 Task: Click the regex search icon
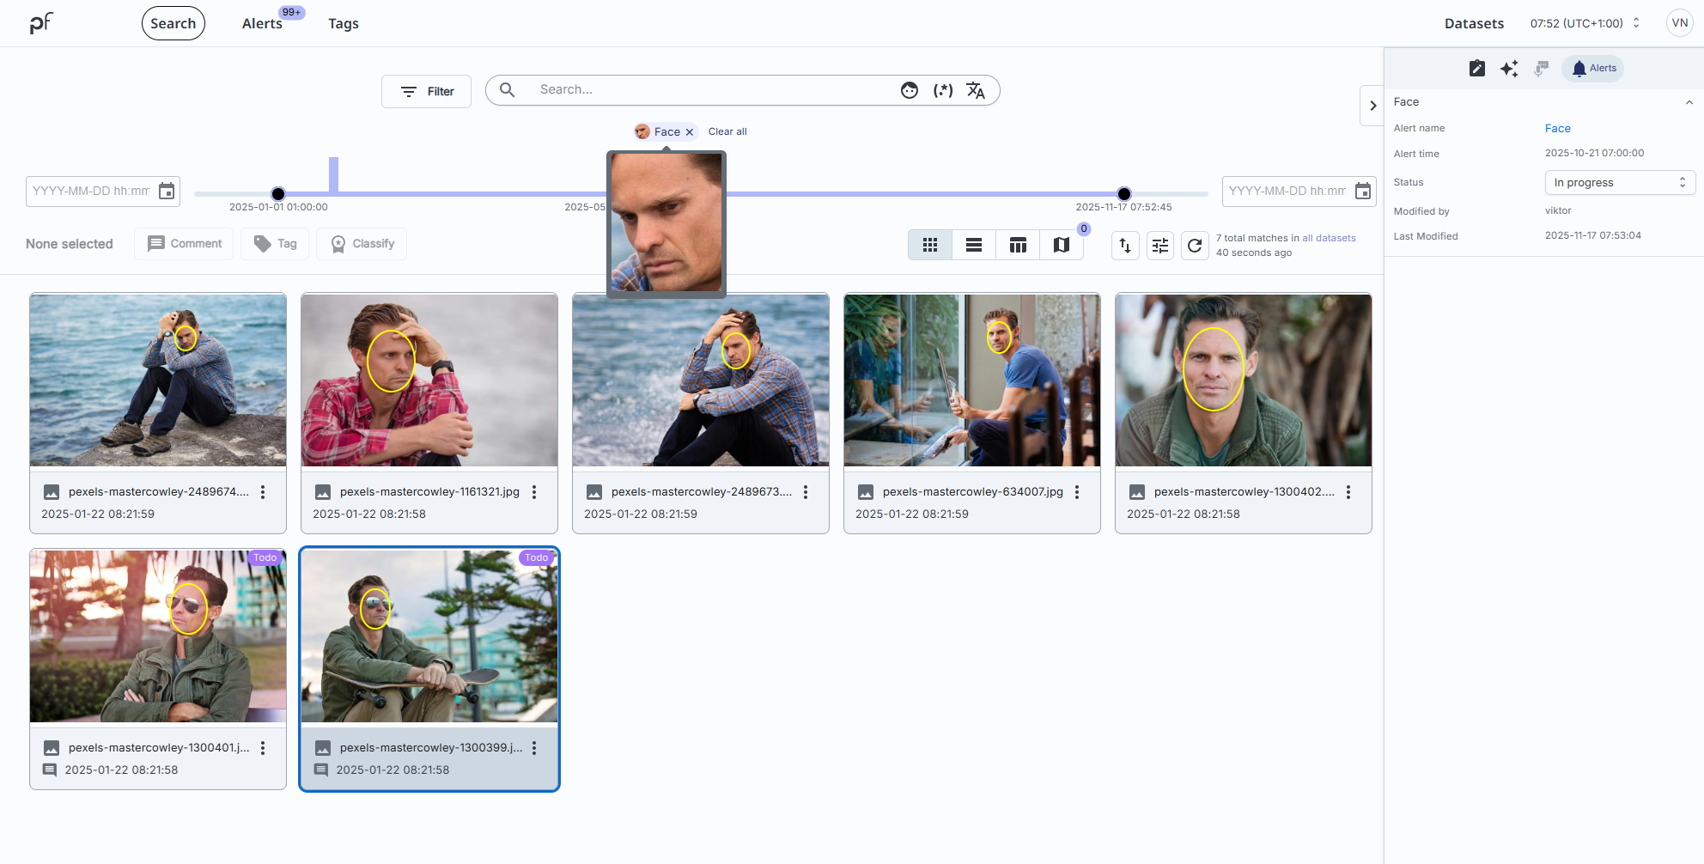coord(943,90)
